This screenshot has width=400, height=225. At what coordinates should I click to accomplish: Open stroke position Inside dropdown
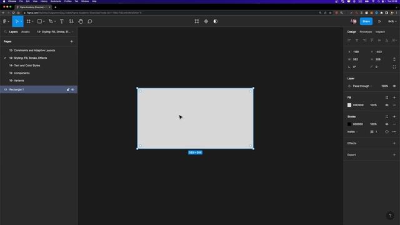[x=352, y=132]
